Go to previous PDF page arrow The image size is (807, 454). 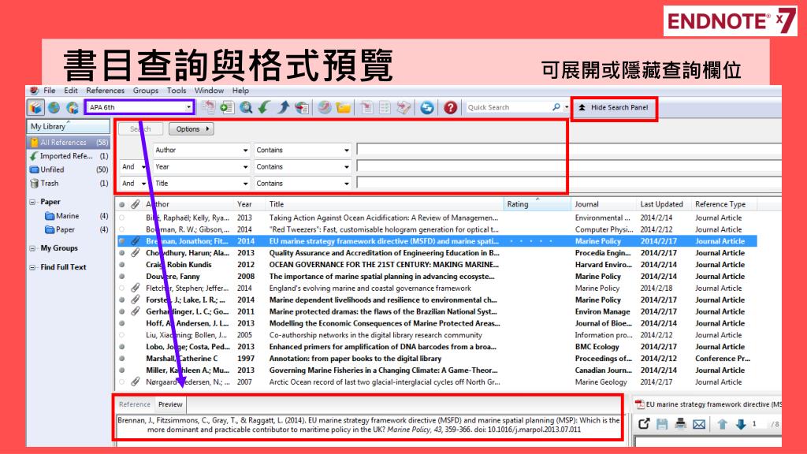[722, 423]
